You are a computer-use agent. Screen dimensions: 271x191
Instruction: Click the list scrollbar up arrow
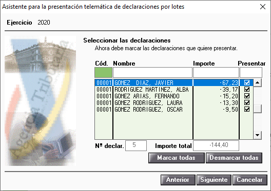click(x=258, y=83)
